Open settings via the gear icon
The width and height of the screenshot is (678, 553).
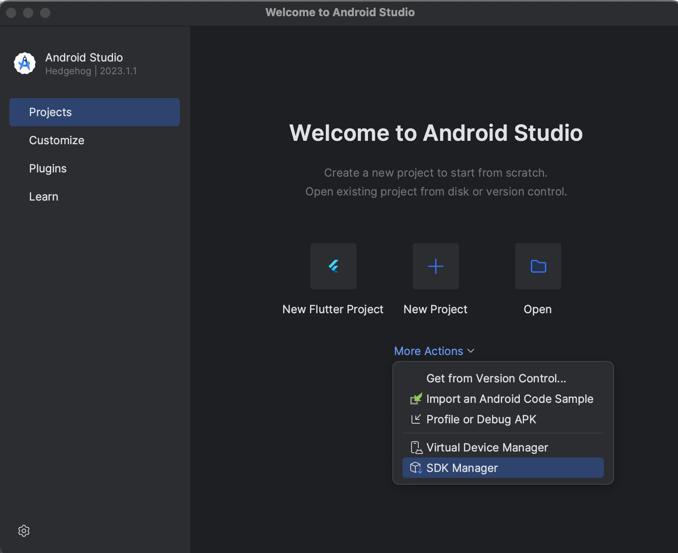pos(24,531)
